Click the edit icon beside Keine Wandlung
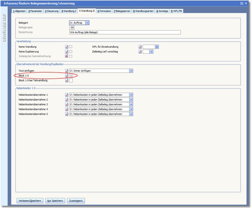The height and width of the screenshot is (209, 252). click(x=67, y=47)
